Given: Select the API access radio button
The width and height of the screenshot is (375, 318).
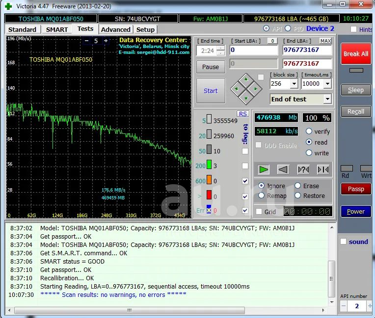Looking at the screenshot, I should tap(266, 28).
